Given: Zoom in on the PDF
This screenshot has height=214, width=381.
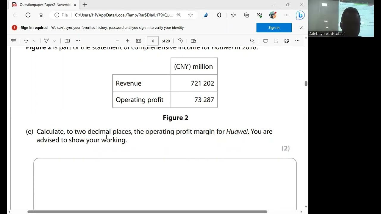Looking at the screenshot, I should pos(128,41).
